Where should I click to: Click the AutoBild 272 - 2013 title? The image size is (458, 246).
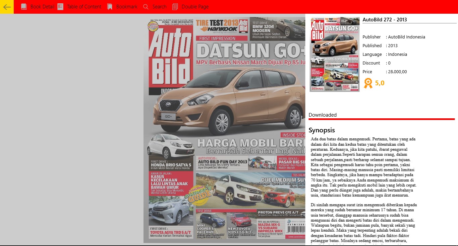tap(385, 19)
